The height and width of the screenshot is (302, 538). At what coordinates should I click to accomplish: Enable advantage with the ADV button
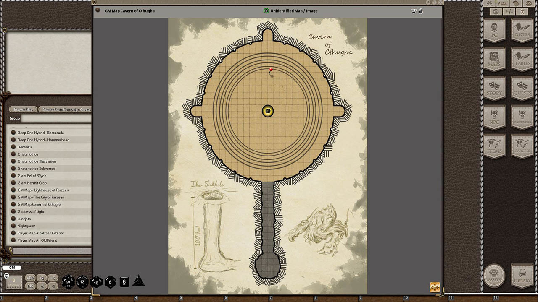[x=30, y=278]
